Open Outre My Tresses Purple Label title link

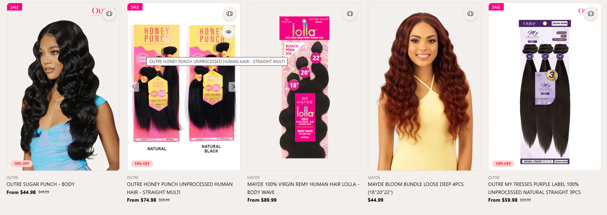coord(534,188)
